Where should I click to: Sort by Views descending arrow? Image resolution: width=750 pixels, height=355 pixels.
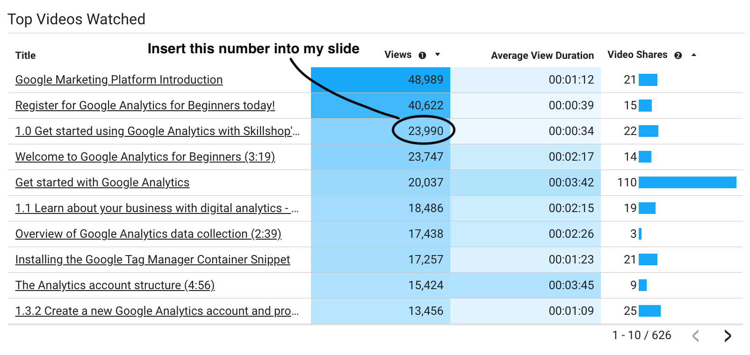coord(438,55)
